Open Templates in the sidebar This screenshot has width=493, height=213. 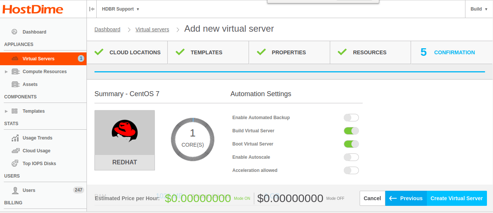pyautogui.click(x=34, y=111)
